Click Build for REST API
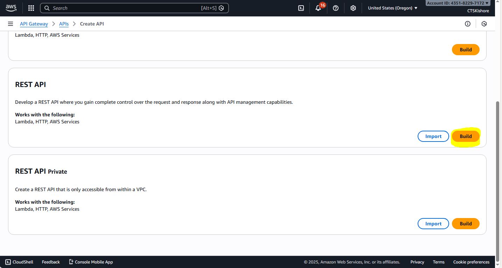Image resolution: width=502 pixels, height=268 pixels. tap(465, 136)
